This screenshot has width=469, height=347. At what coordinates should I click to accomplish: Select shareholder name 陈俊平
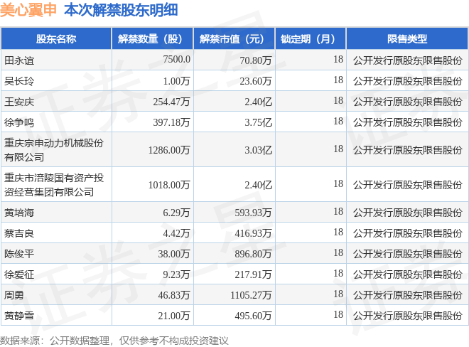click(x=19, y=254)
